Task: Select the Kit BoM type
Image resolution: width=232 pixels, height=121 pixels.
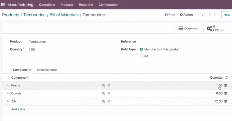Action: [x=141, y=56]
